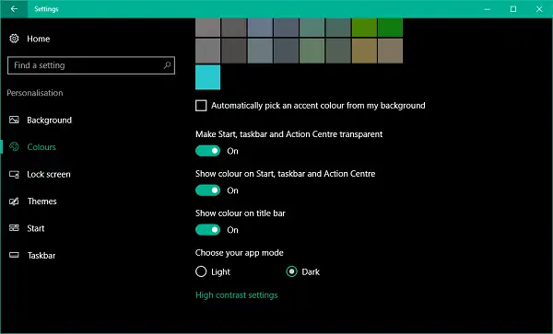553x334 pixels.
Task: Disable show colour on title bar
Action: (207, 230)
